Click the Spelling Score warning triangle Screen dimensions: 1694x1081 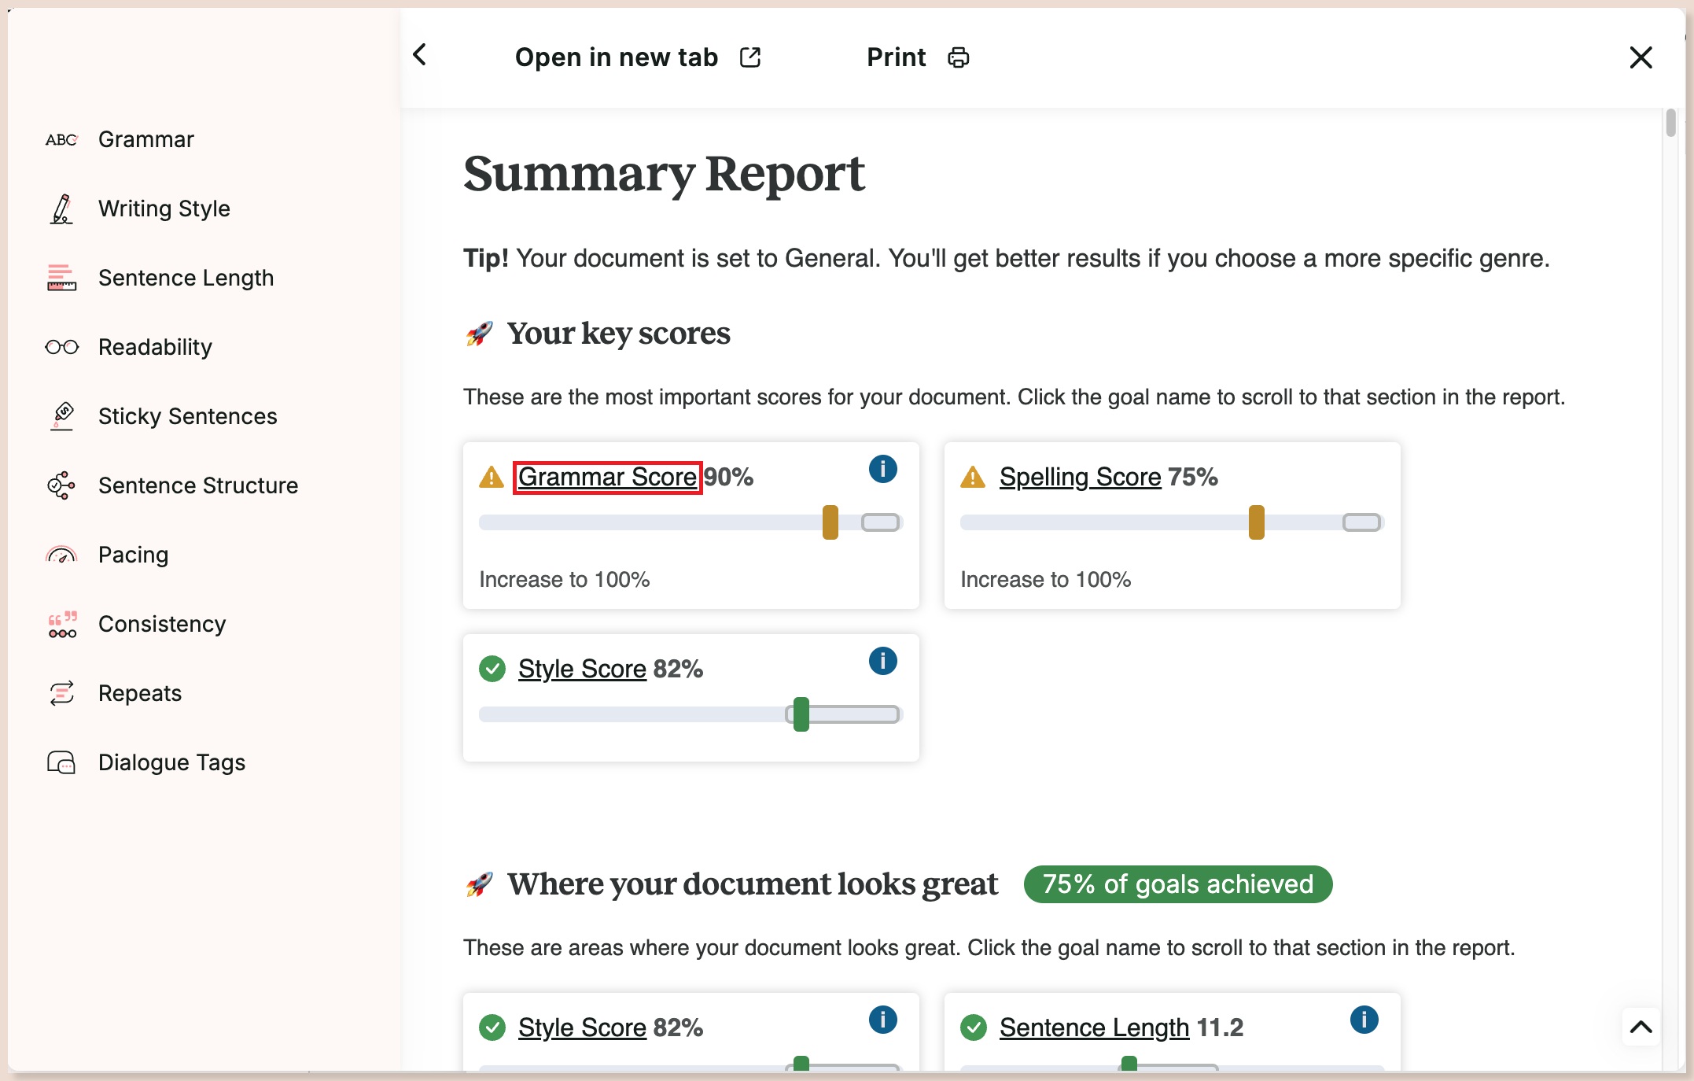point(973,477)
